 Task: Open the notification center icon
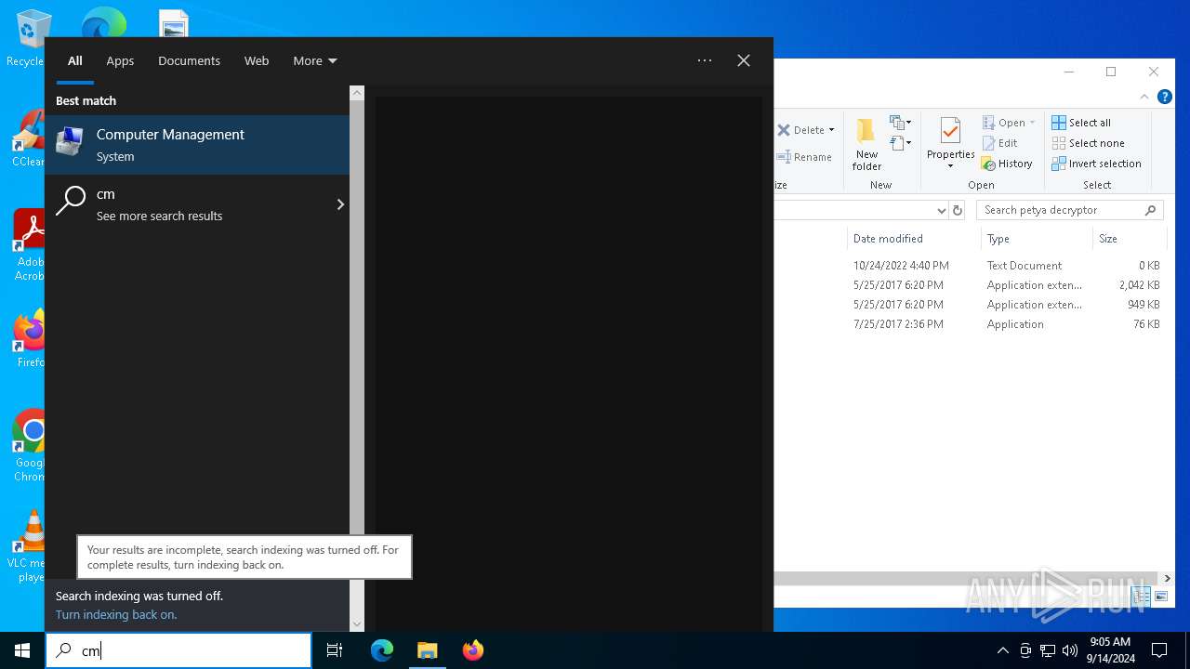1159,650
